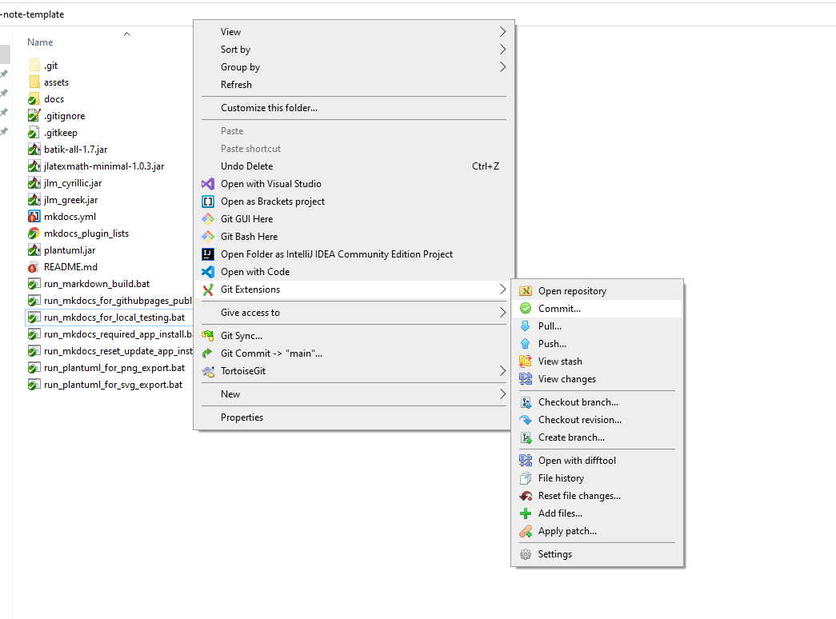This screenshot has height=619, width=836.
Task: Click the Visual Studio icon in menu
Action: [208, 183]
